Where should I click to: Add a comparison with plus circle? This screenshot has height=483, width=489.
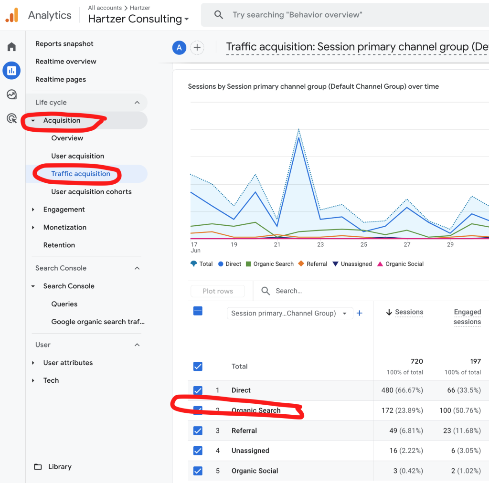[197, 48]
